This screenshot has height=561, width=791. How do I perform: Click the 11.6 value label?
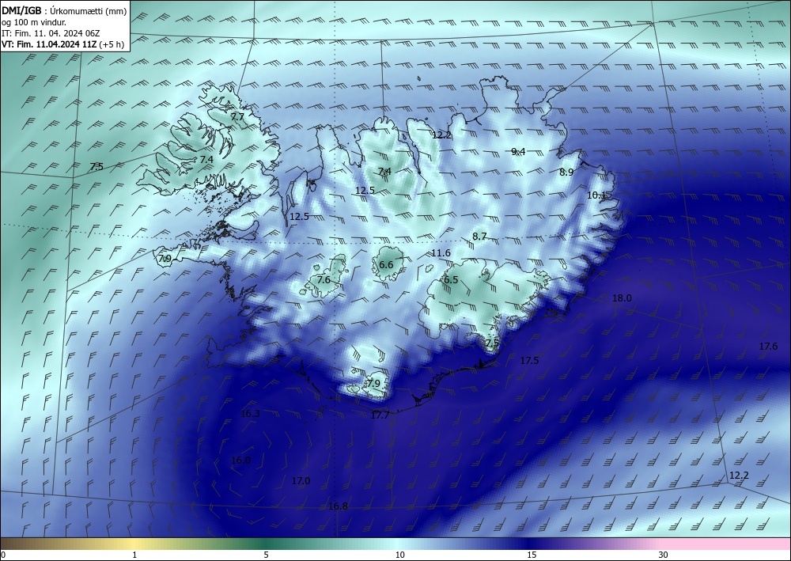(x=441, y=252)
